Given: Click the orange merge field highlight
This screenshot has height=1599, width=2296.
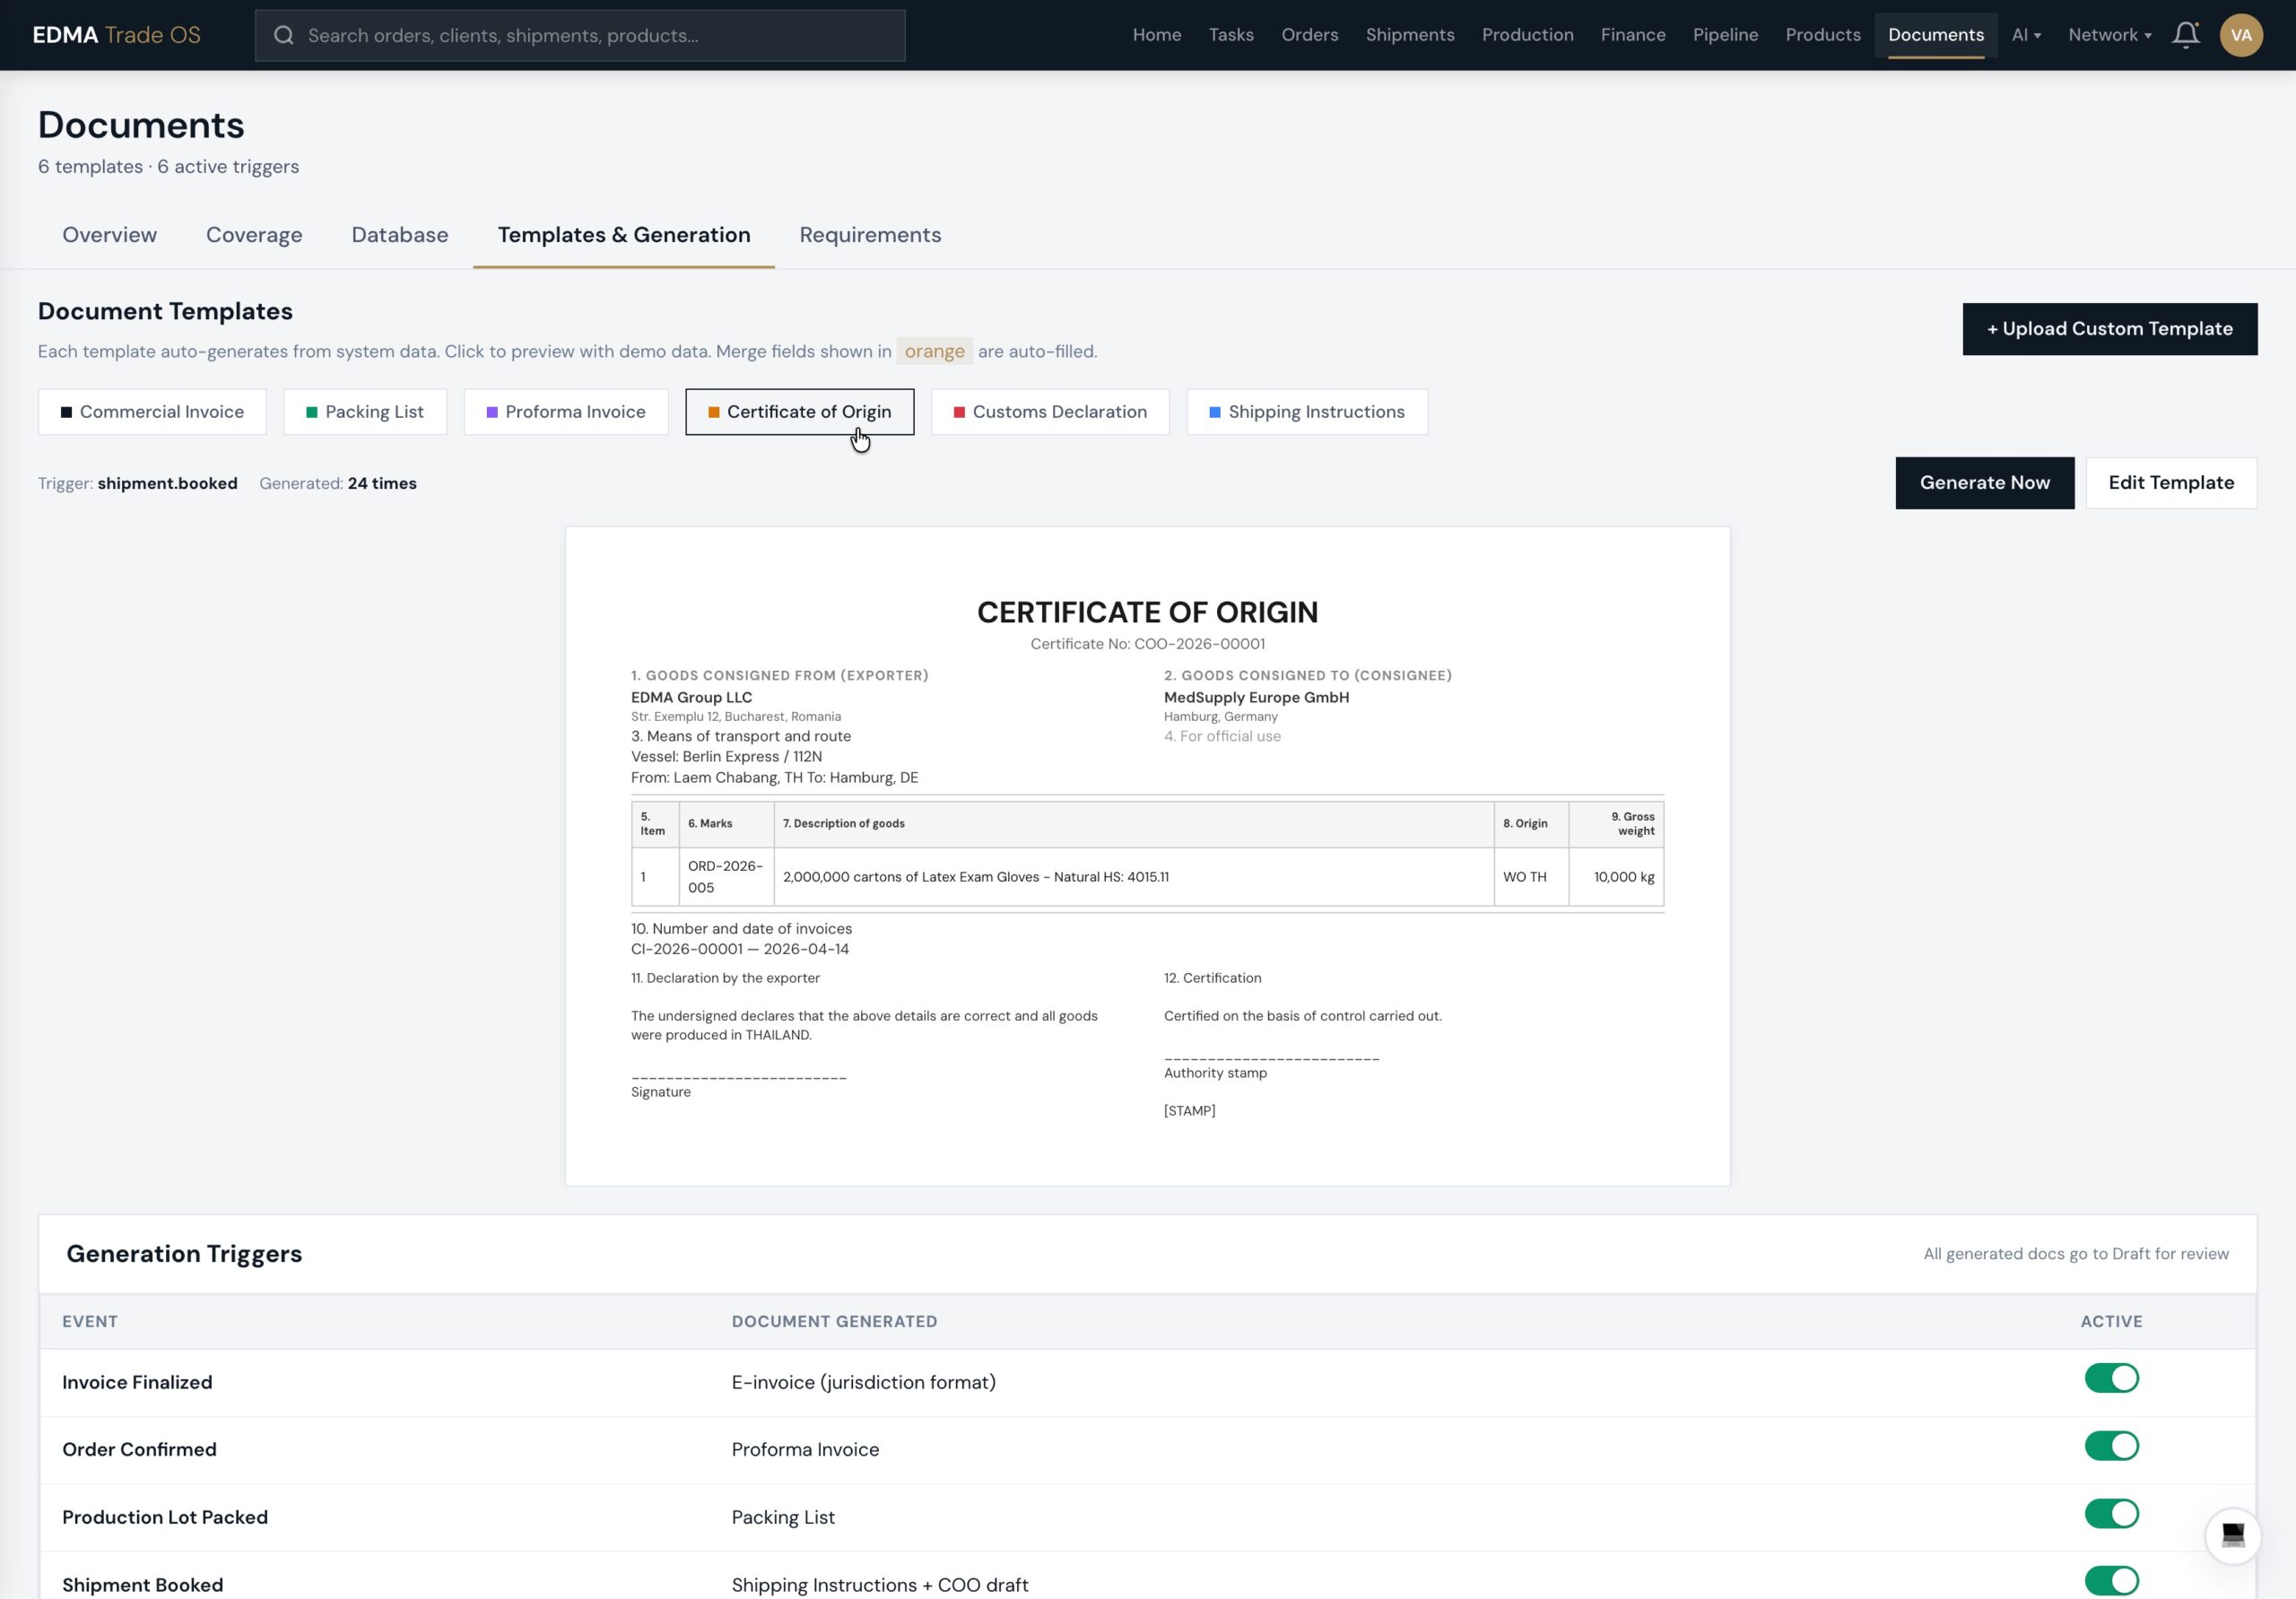Looking at the screenshot, I should 934,351.
